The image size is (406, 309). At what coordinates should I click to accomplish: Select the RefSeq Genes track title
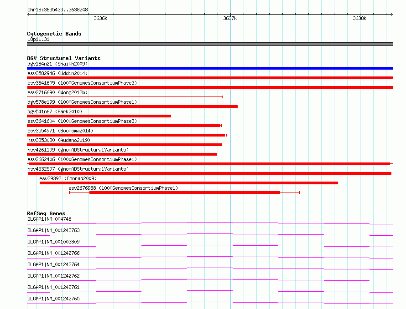coord(46,213)
